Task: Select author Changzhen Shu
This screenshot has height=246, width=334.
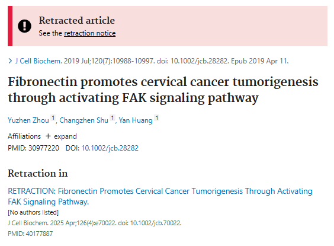Action: coord(83,120)
